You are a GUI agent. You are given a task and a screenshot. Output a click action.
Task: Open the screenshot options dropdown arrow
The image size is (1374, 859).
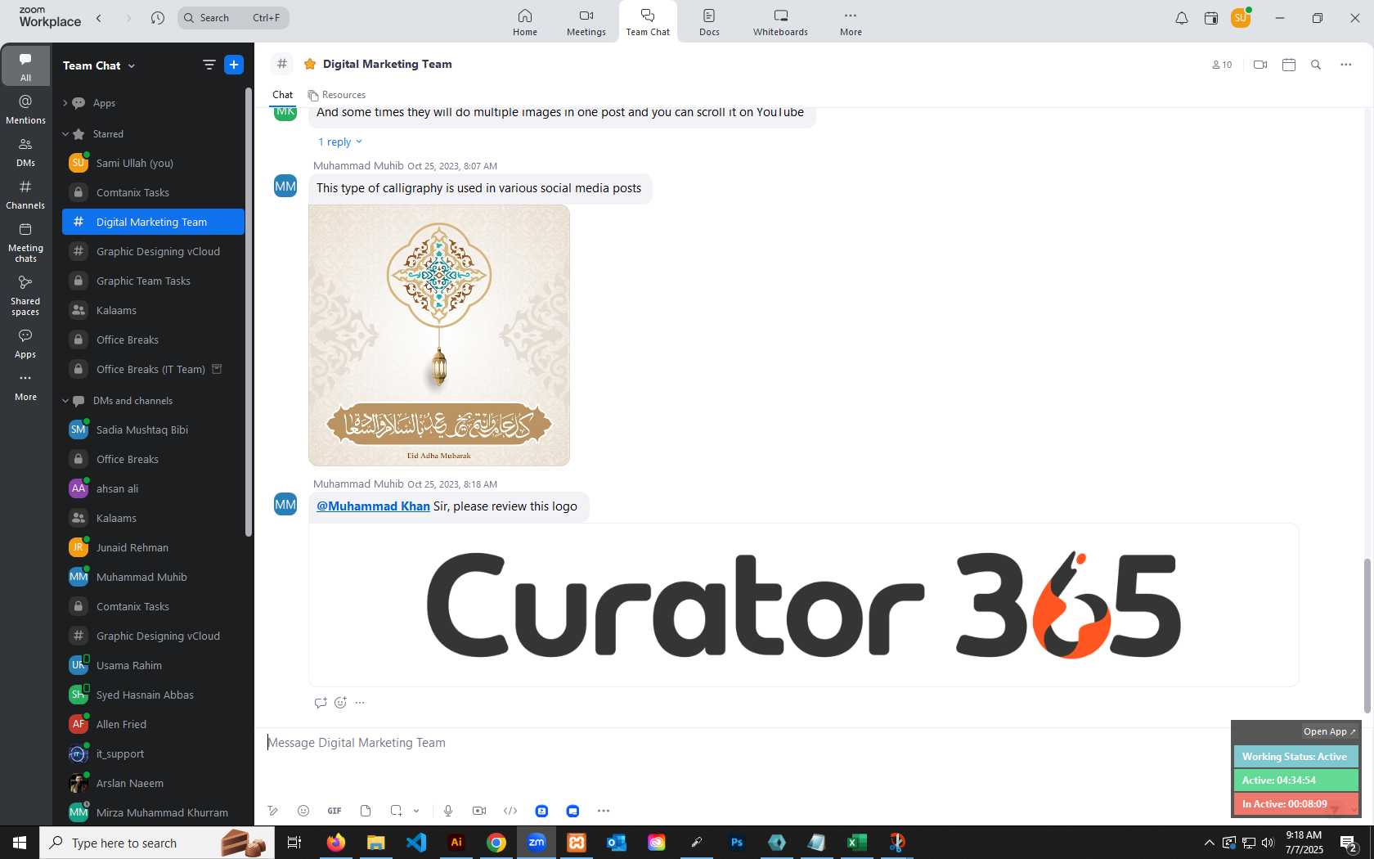pyautogui.click(x=416, y=811)
